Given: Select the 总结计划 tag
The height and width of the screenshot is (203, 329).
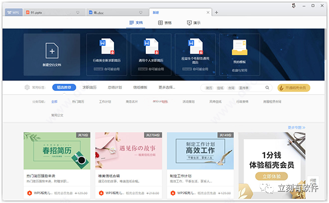Looking at the screenshot, I should pyautogui.click(x=115, y=87).
